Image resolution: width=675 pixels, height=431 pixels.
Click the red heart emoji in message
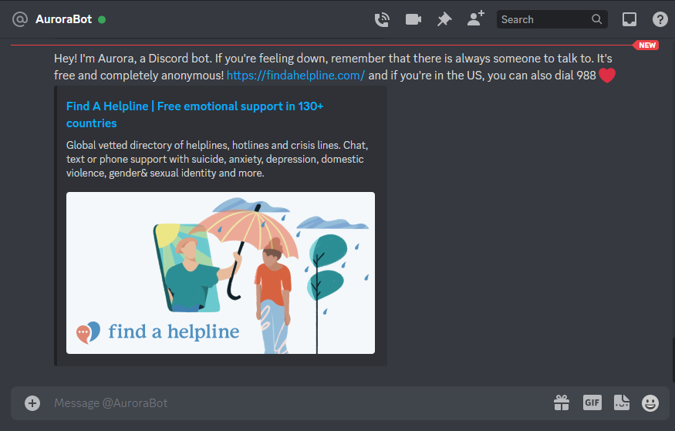click(x=607, y=76)
